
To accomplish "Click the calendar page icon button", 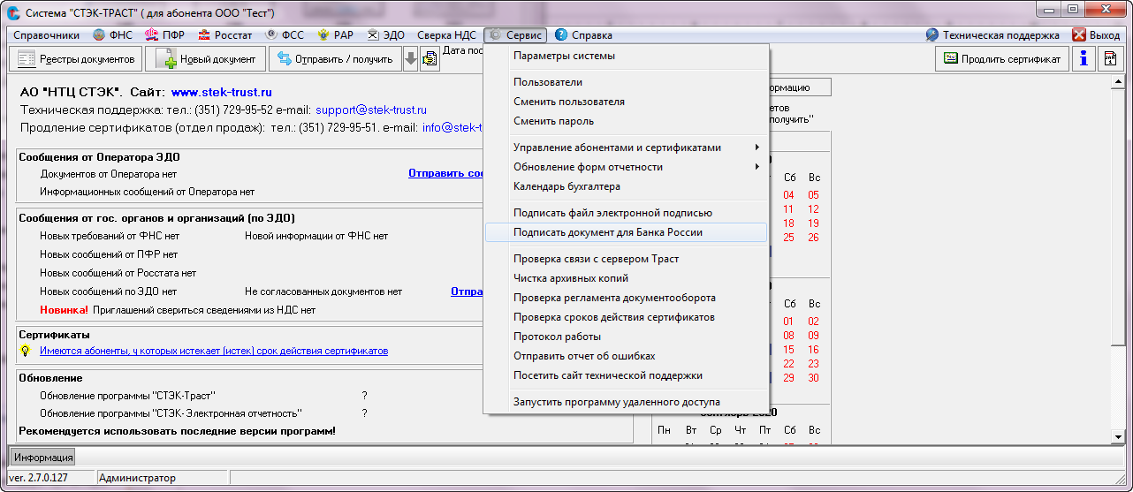I will point(1110,59).
